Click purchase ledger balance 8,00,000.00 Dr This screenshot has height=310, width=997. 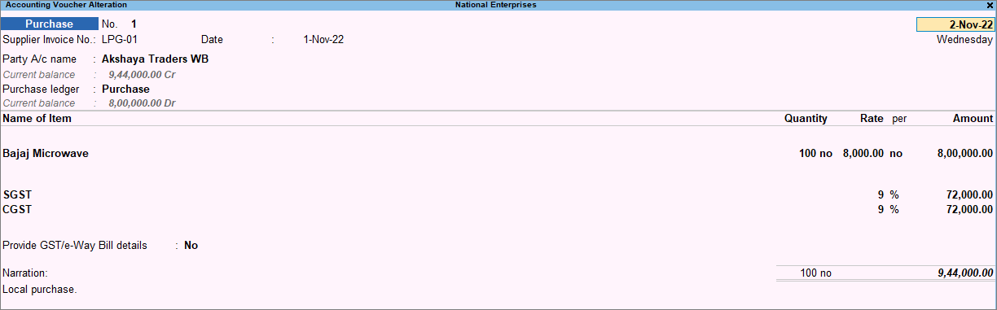tap(142, 103)
